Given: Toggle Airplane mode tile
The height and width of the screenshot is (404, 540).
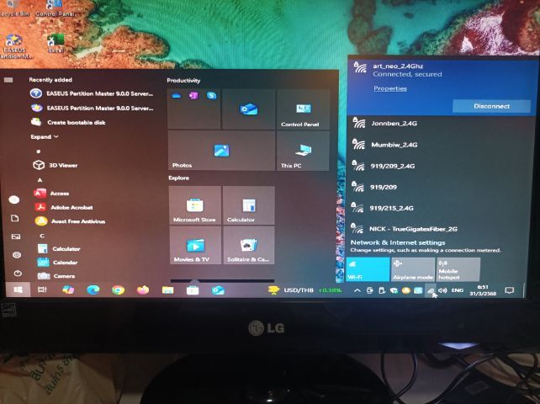Looking at the screenshot, I should [413, 269].
